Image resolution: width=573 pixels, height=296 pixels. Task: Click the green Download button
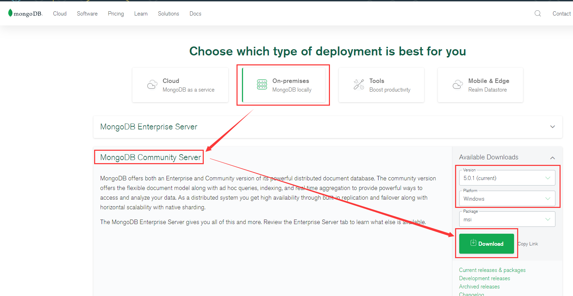tap(486, 244)
